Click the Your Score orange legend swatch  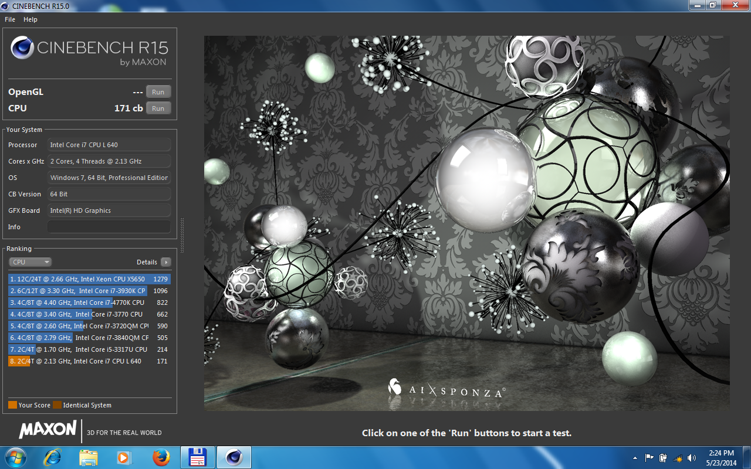tap(12, 405)
